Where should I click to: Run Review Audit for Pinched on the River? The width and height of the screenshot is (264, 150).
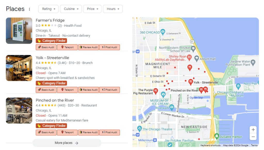coord(89,132)
